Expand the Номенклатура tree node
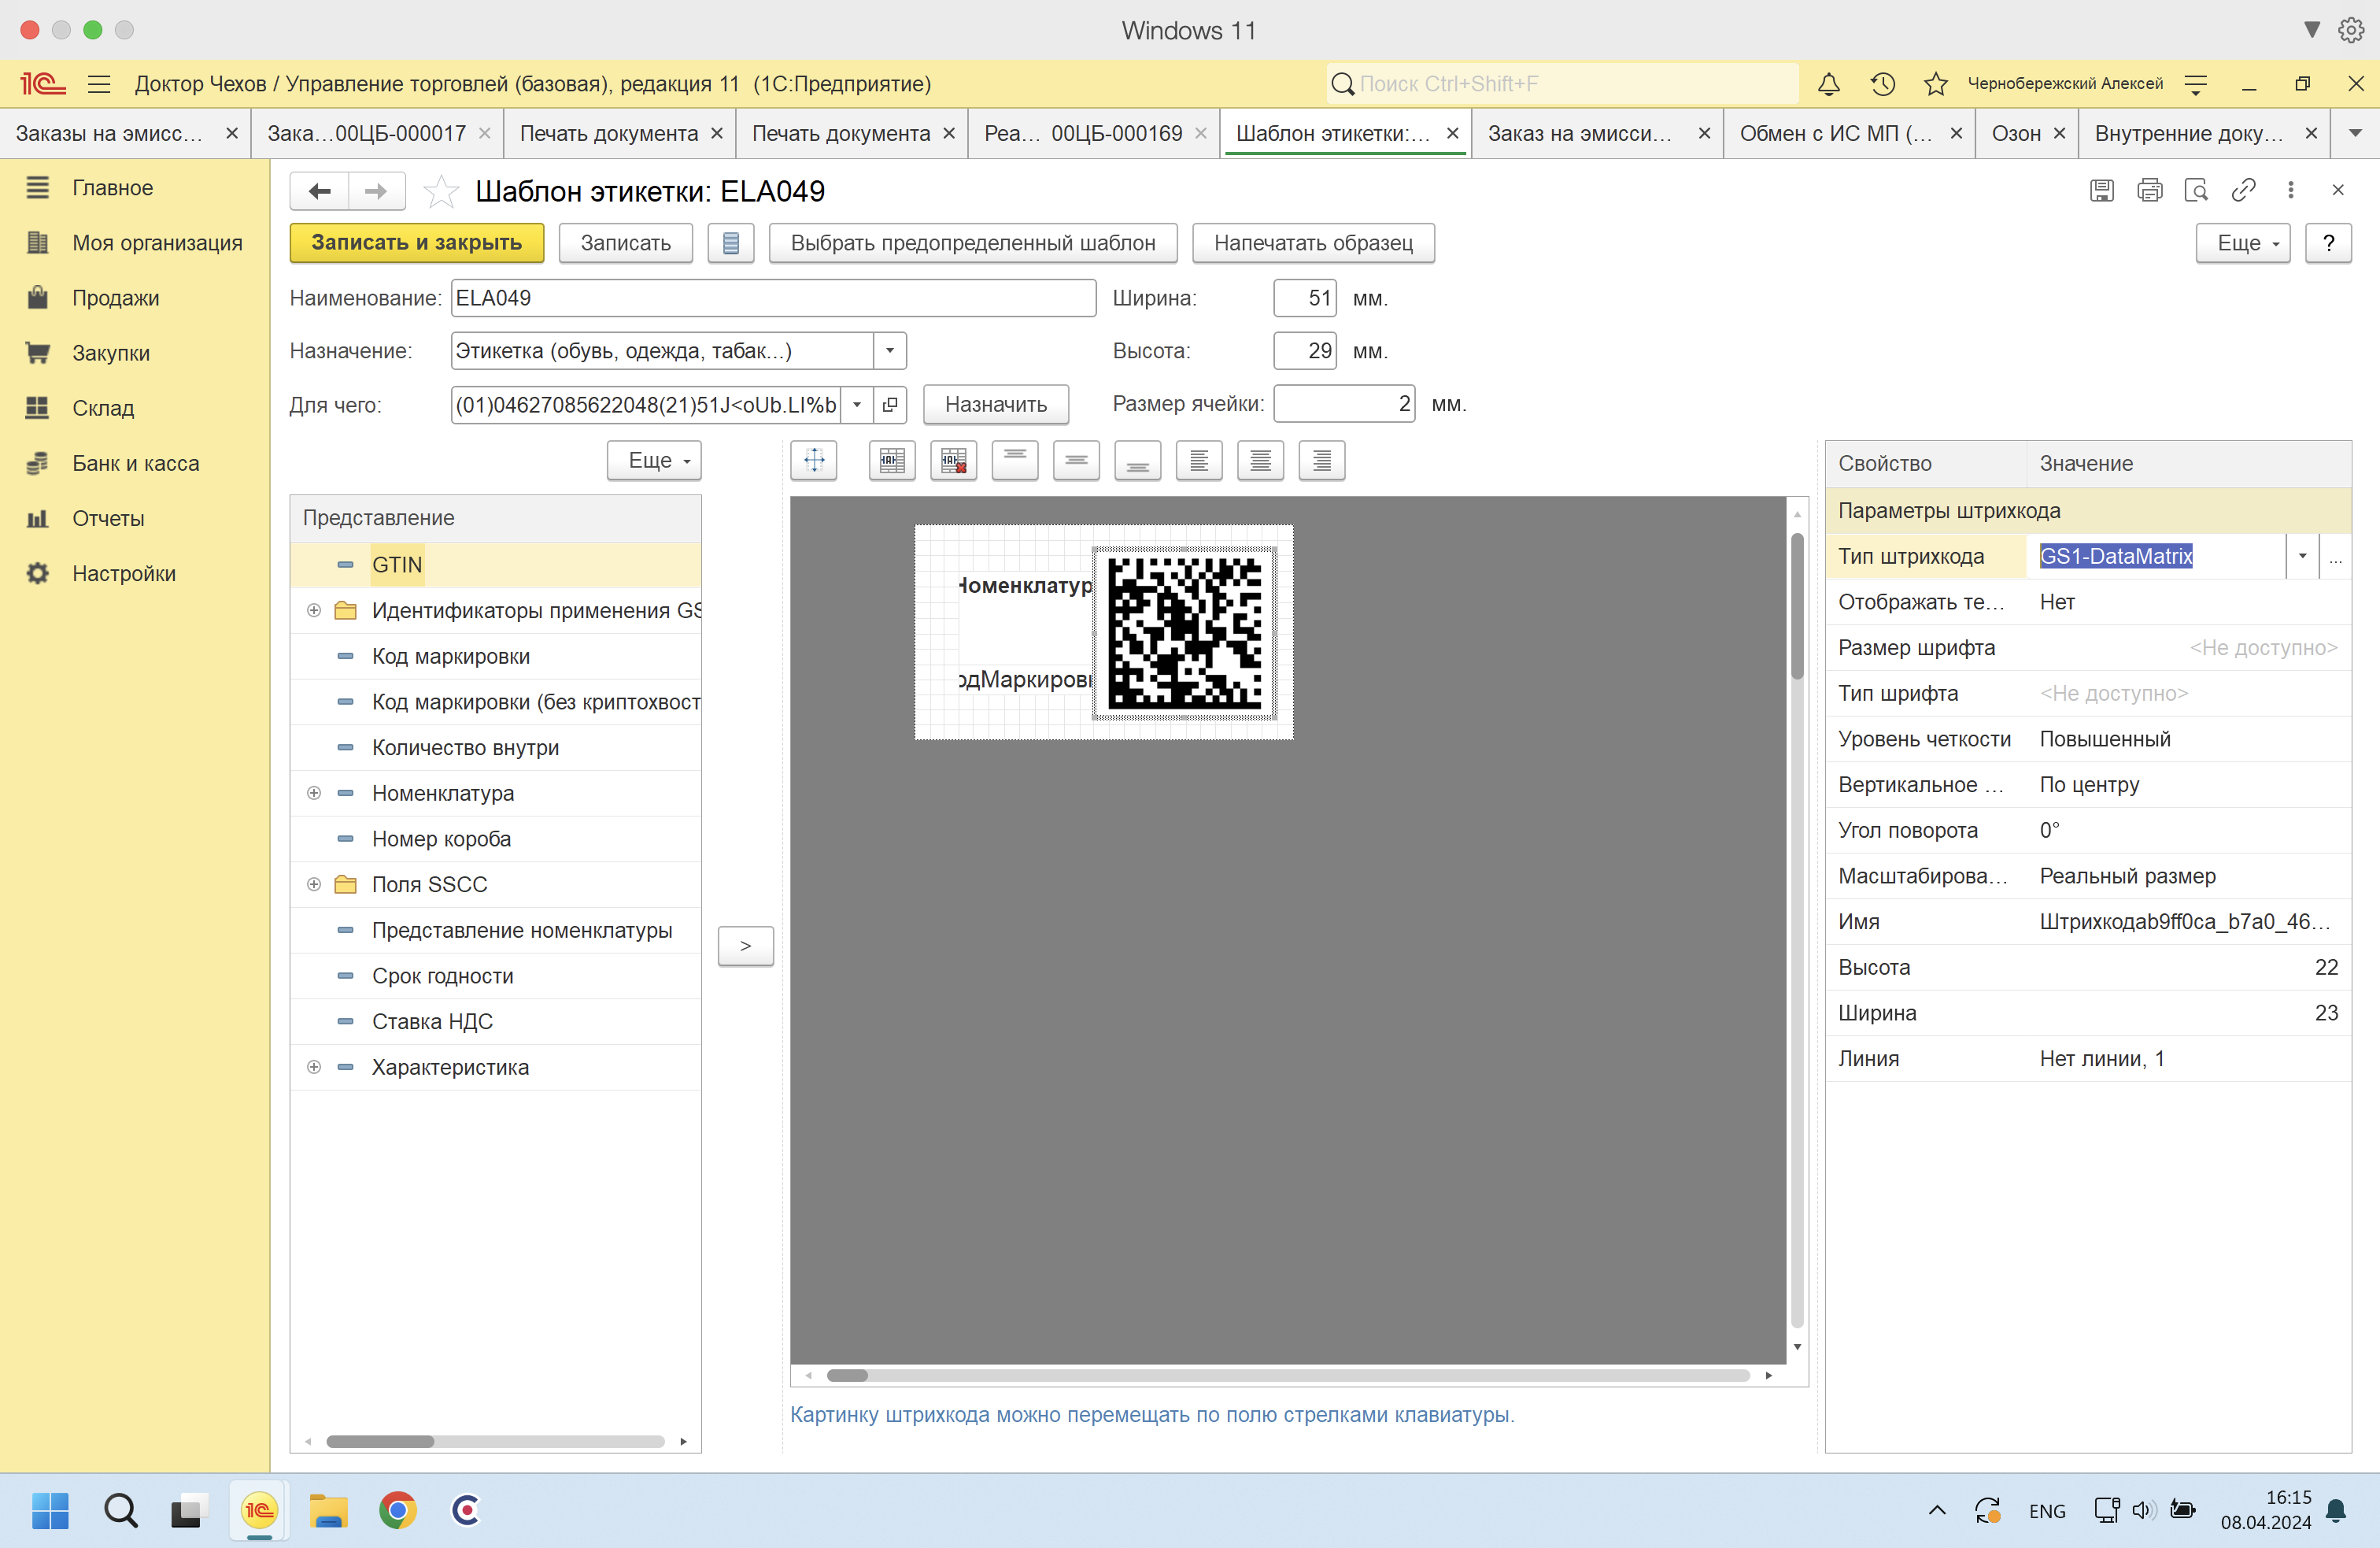The image size is (2380, 1548). [x=314, y=794]
